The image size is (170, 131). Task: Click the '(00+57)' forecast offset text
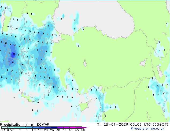pyautogui.click(x=160, y=125)
